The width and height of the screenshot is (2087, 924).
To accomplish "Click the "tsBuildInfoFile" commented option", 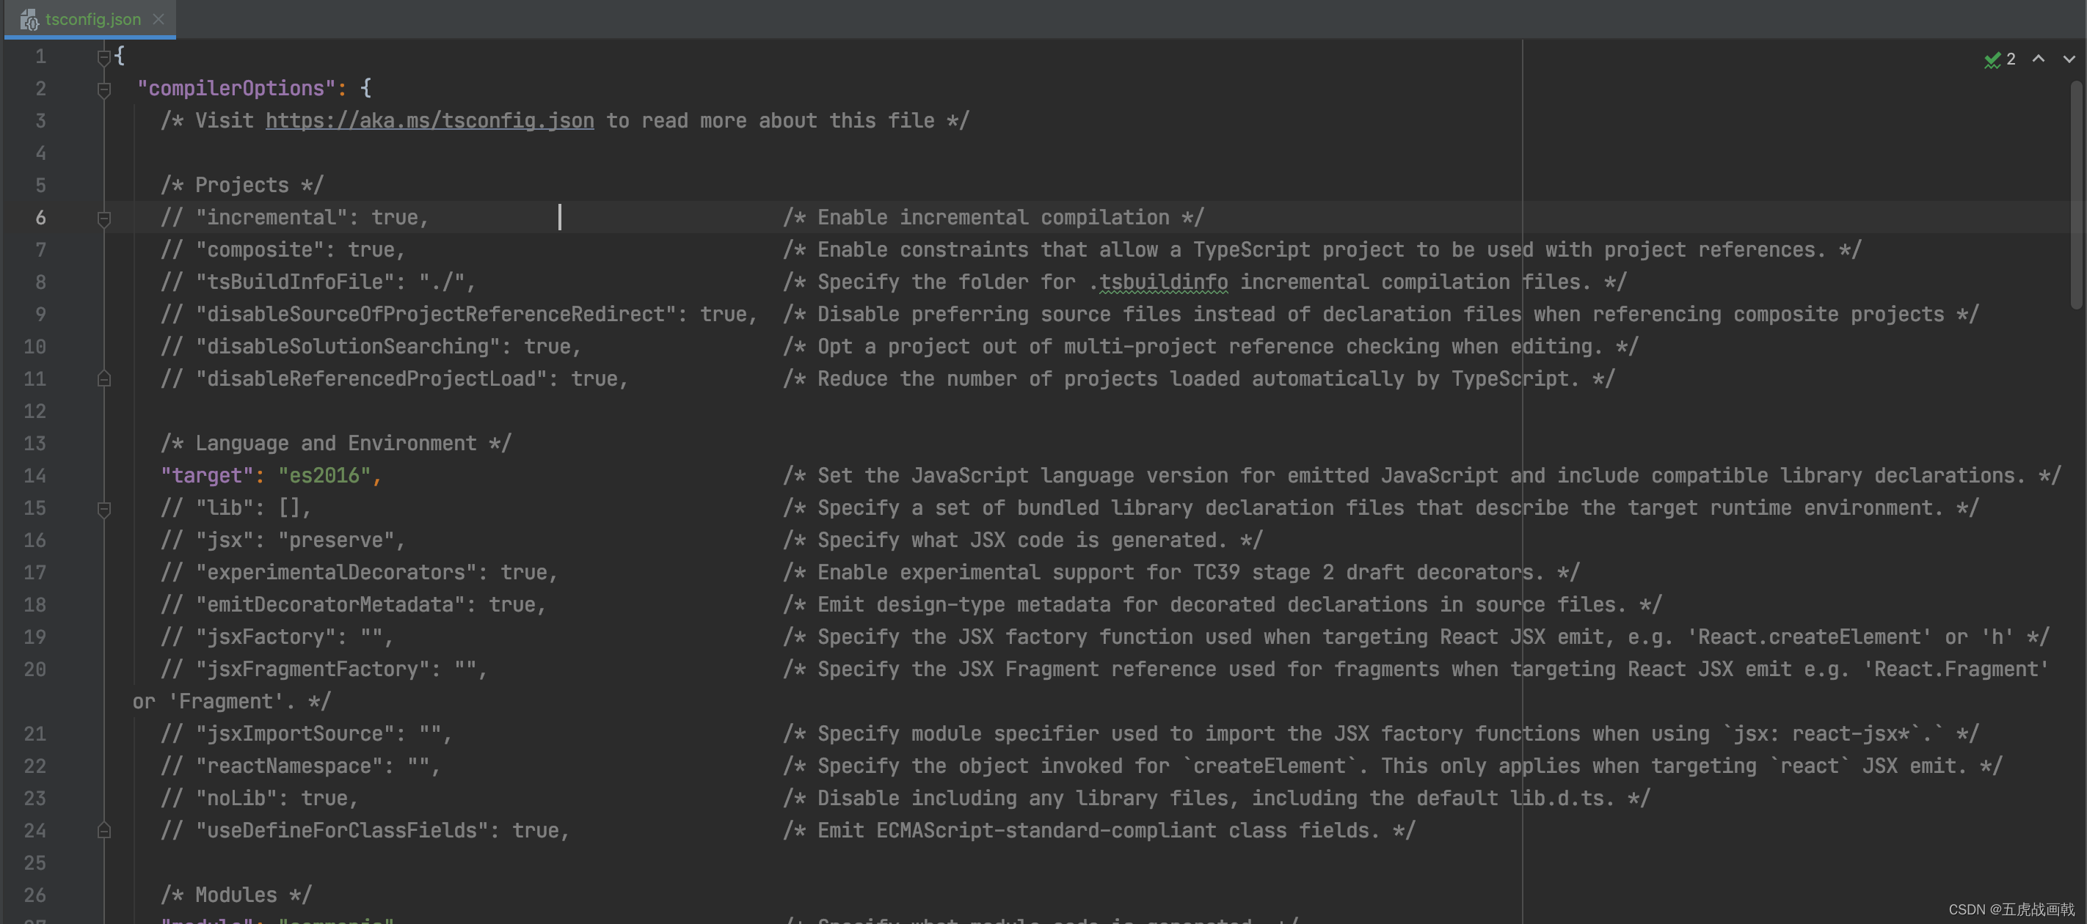I will [x=318, y=282].
